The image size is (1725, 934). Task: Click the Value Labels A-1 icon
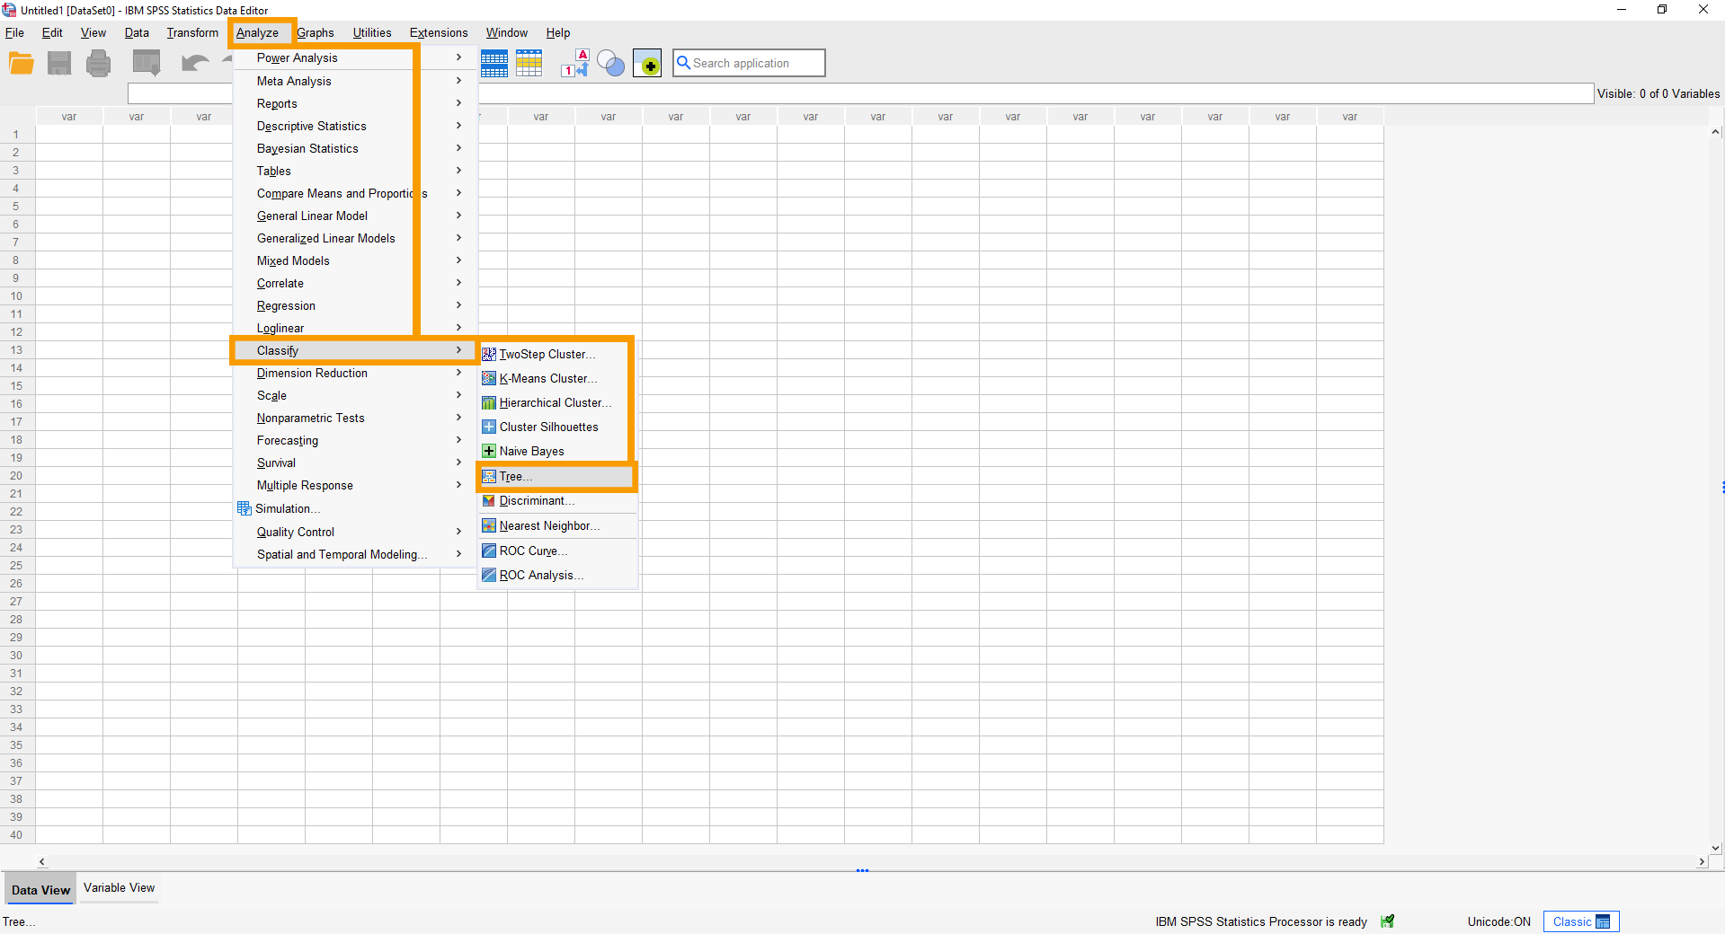point(575,63)
